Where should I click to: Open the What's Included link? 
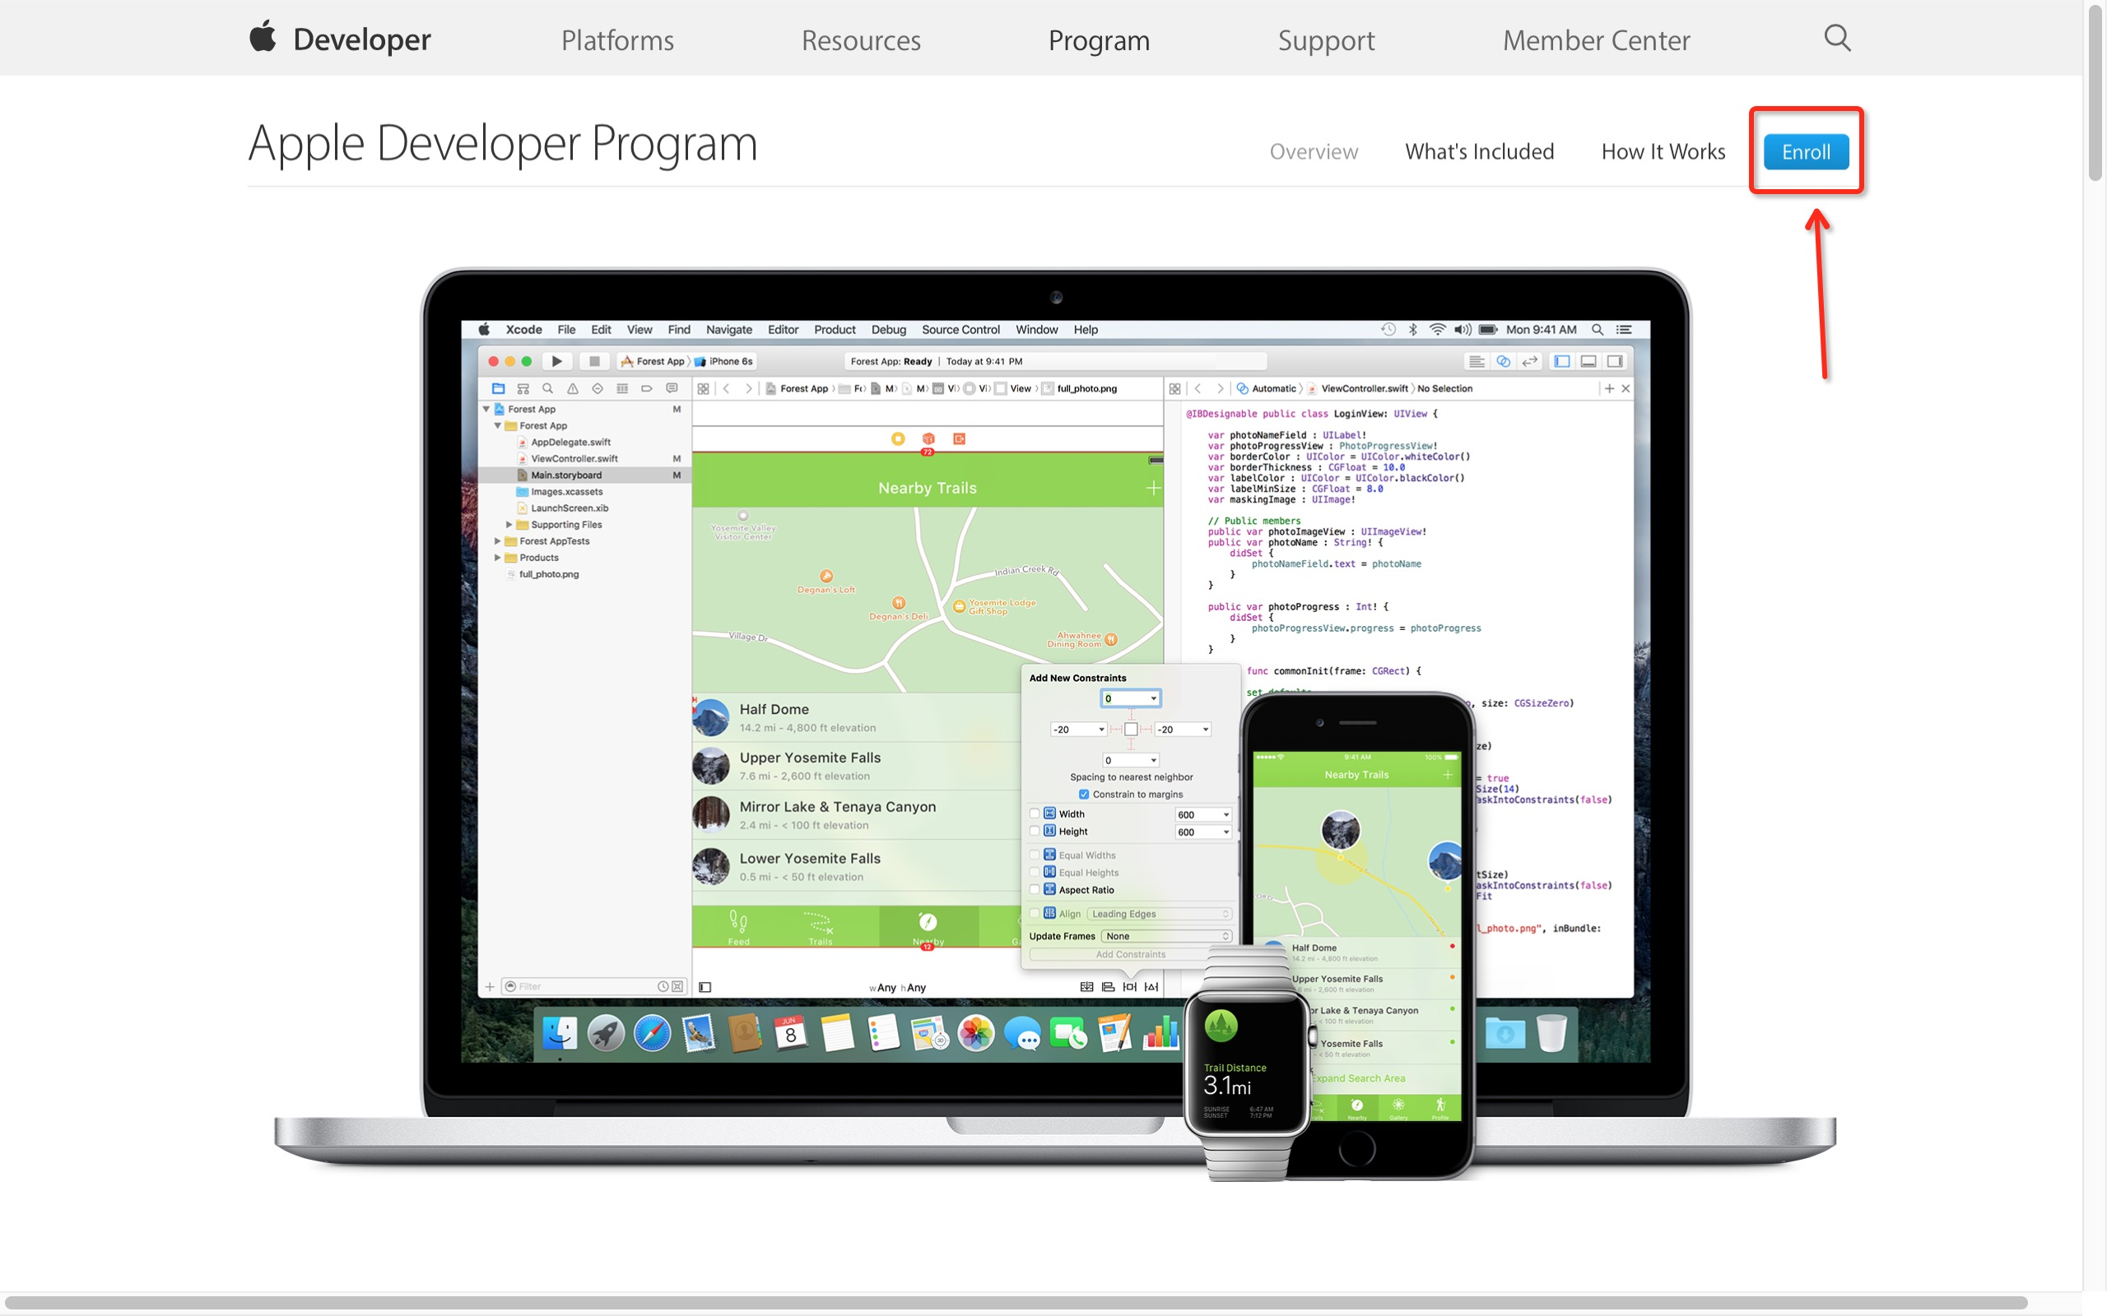click(x=1479, y=151)
